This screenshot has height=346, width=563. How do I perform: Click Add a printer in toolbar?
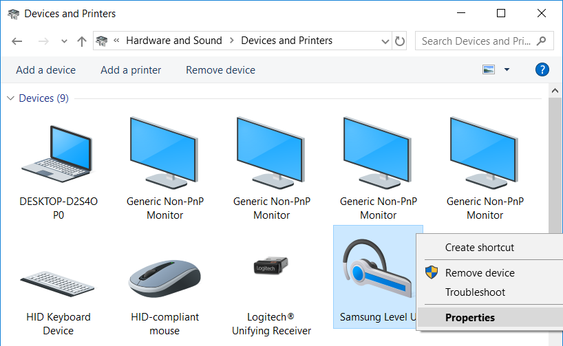[x=131, y=70]
